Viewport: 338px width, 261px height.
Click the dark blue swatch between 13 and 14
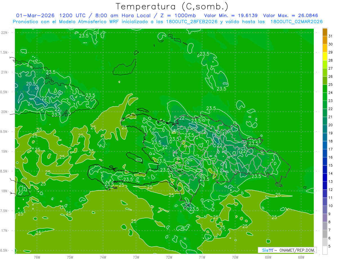point(325,177)
